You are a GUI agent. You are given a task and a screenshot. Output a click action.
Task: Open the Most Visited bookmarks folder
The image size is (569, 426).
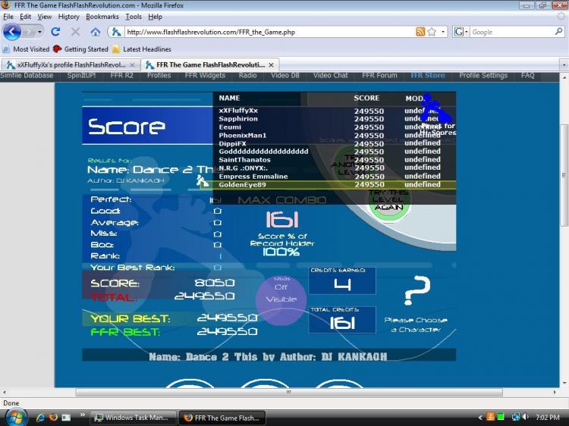(x=26, y=49)
